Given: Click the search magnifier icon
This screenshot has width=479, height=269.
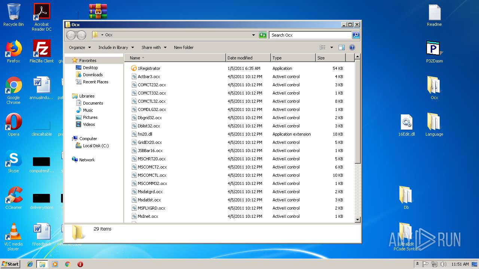Looking at the screenshot, I should pyautogui.click(x=356, y=35).
